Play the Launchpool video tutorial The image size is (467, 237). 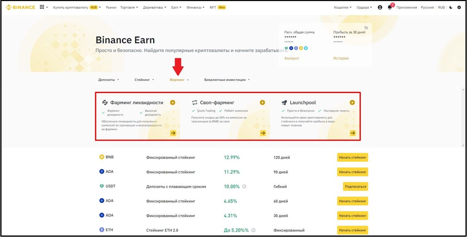click(x=352, y=103)
